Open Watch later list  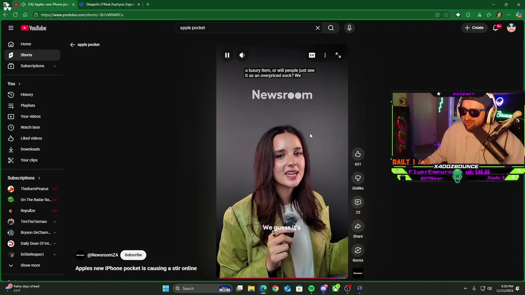pyautogui.click(x=32, y=127)
